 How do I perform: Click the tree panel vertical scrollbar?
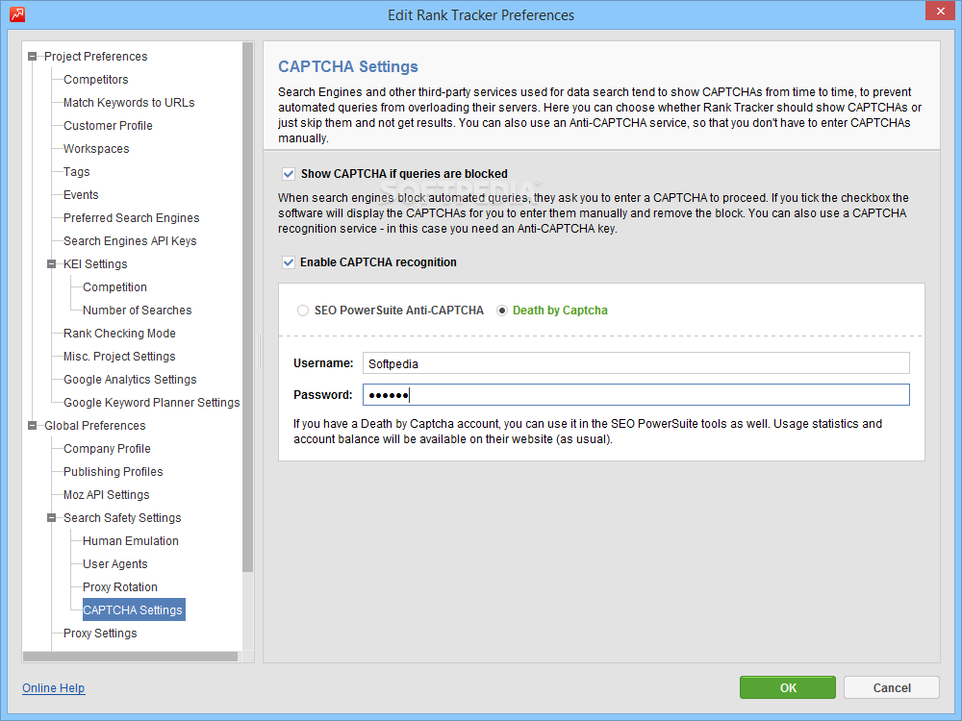(x=248, y=307)
